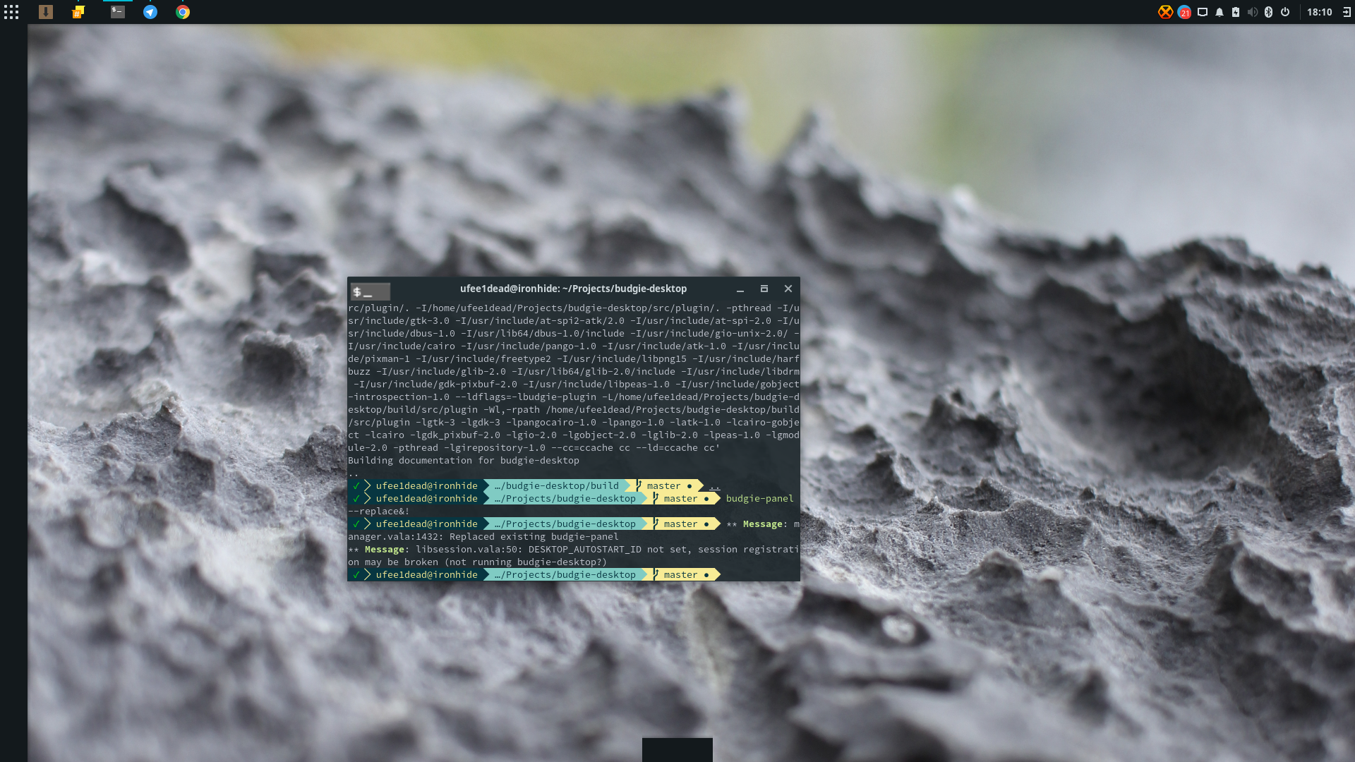The width and height of the screenshot is (1355, 762).
Task: Click 'budgie-panel' command text
Action: (x=759, y=499)
